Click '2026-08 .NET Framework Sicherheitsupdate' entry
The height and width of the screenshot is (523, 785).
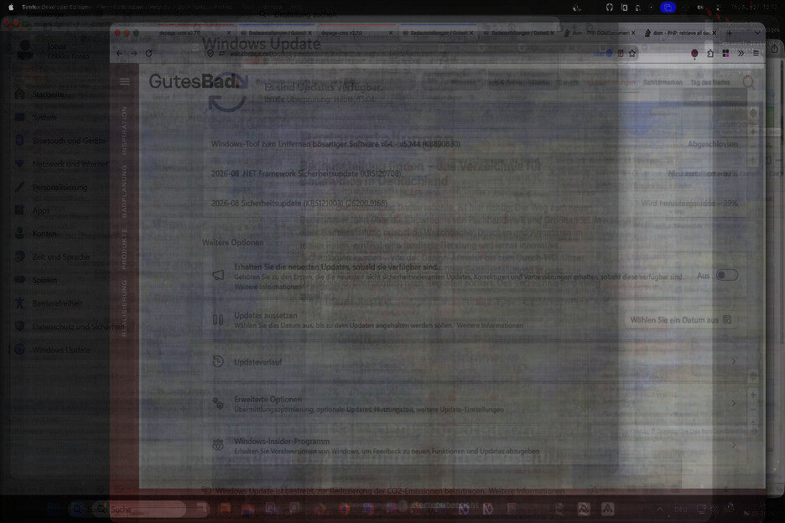tap(306, 173)
